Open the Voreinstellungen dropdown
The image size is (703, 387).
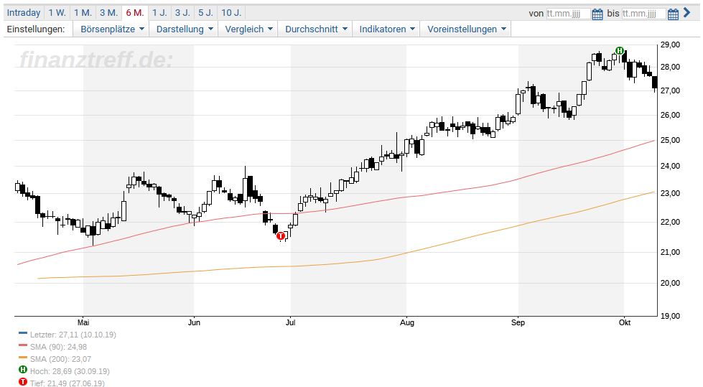point(466,29)
